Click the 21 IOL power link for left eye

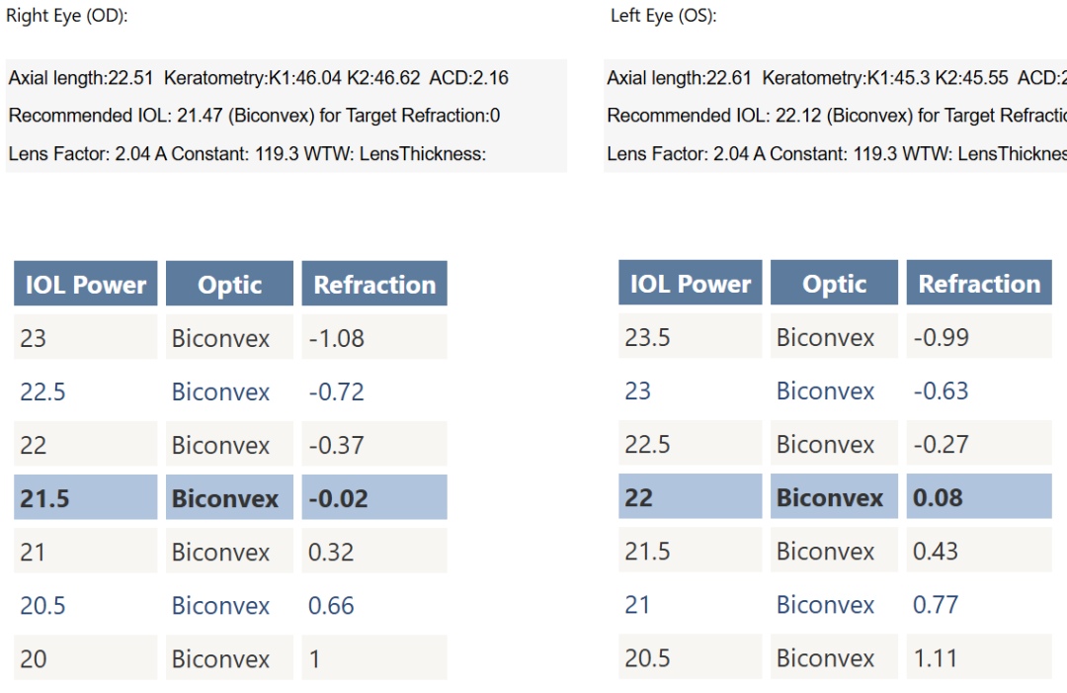click(637, 604)
